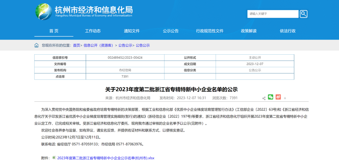
Task: Open the 行政规范性文件 menu
Action: point(210,31)
